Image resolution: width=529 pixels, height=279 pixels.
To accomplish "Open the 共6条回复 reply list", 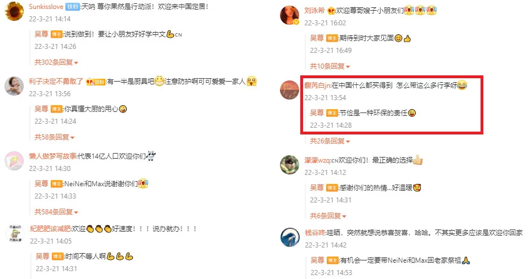I will 328,216.
